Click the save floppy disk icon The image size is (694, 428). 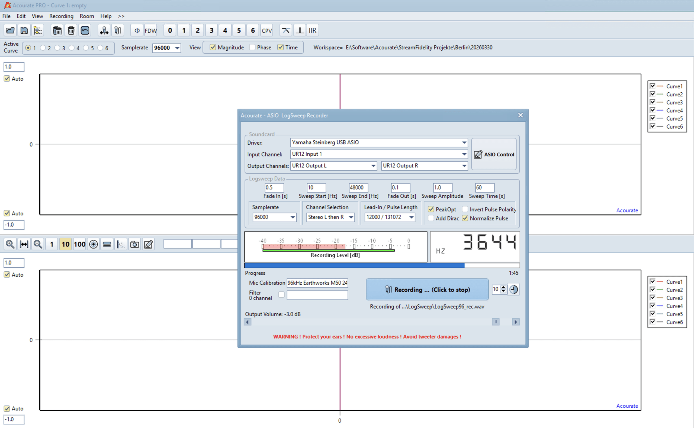[x=24, y=30]
